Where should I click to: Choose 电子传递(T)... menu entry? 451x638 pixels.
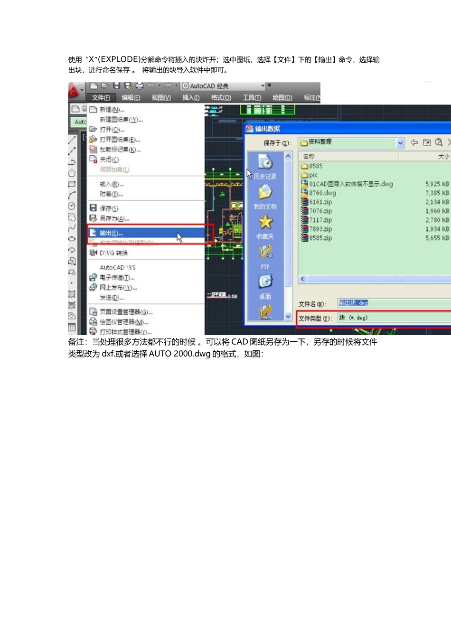[146, 278]
